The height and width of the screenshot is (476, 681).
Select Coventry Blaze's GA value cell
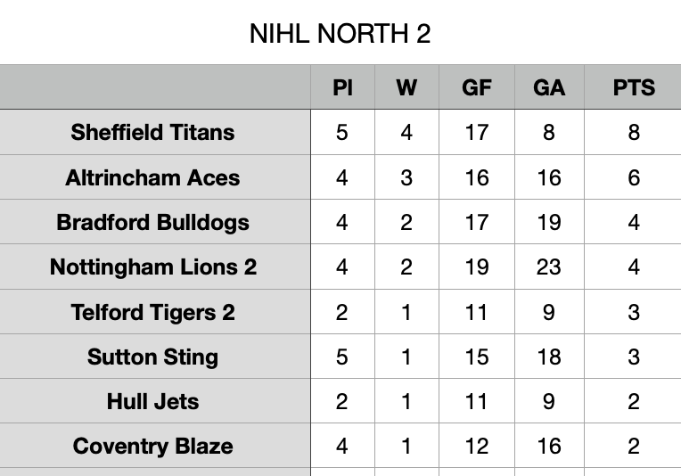coord(549,446)
